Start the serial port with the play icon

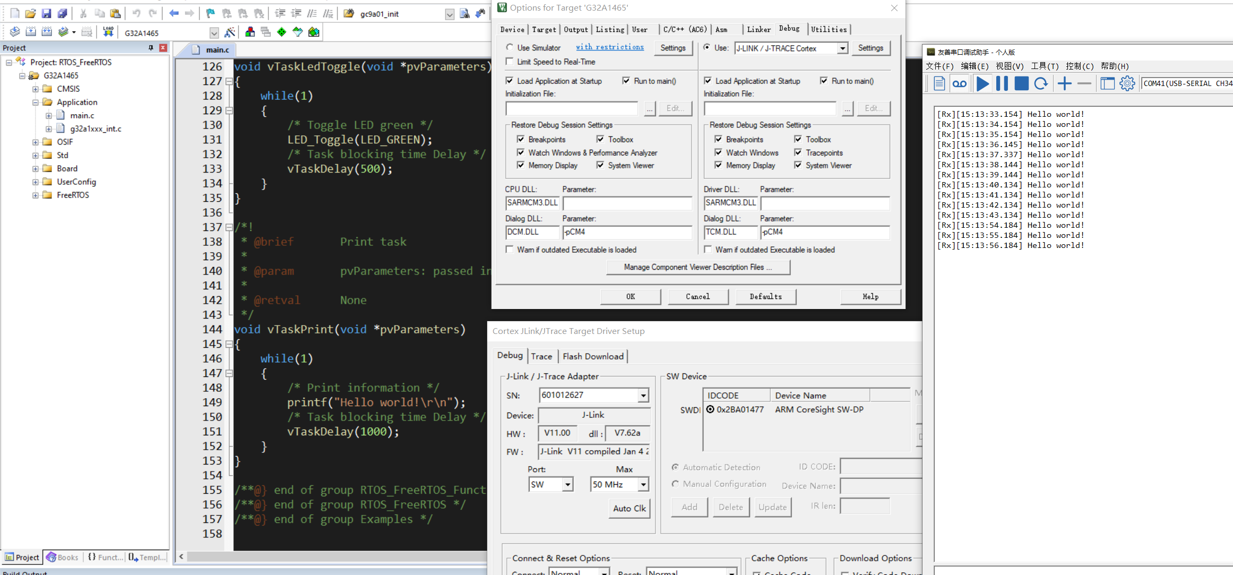pos(982,83)
